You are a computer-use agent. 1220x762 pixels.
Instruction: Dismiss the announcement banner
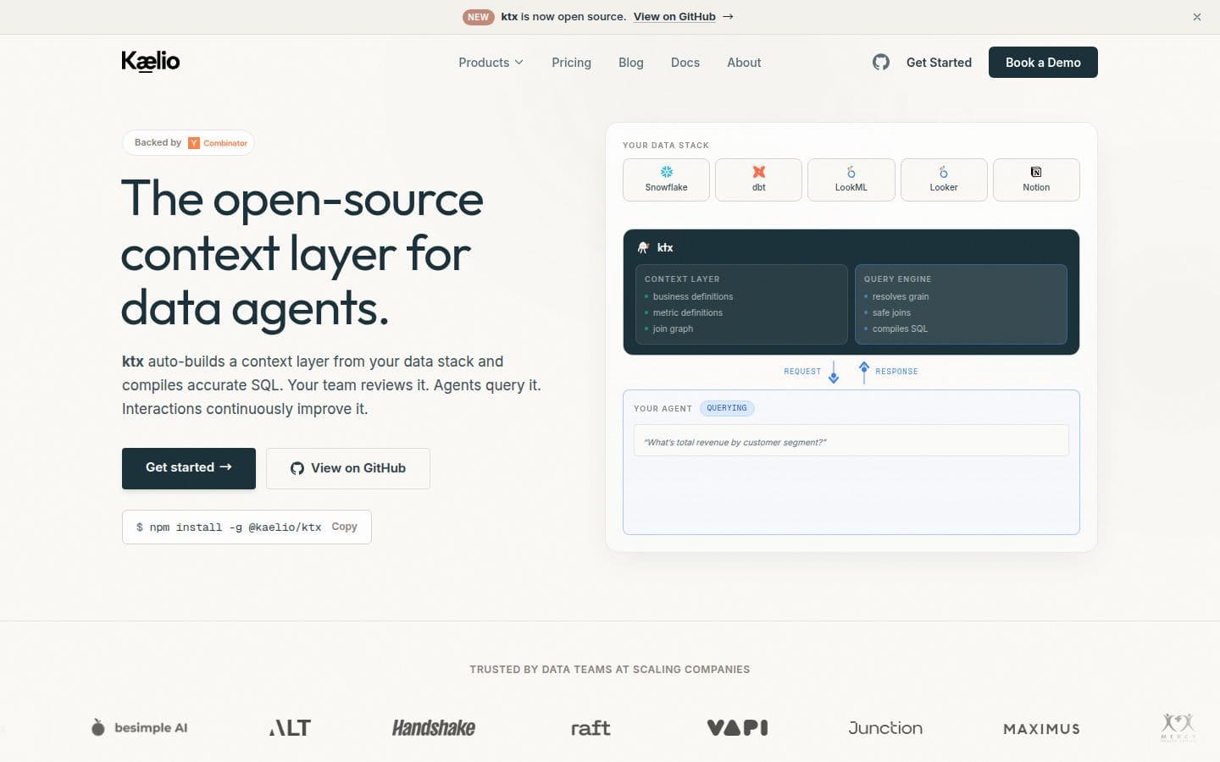pyautogui.click(x=1196, y=17)
